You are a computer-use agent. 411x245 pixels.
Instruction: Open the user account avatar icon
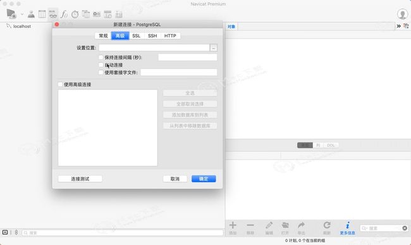[402, 14]
